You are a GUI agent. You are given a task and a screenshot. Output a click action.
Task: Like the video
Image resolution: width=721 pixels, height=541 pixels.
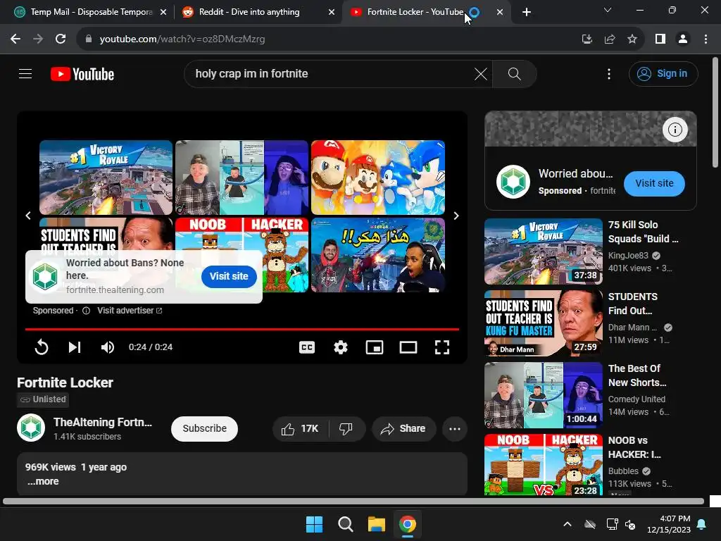click(301, 428)
